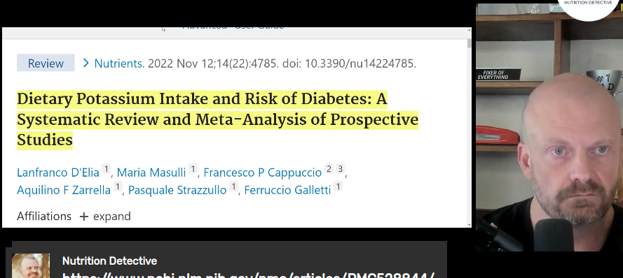Click the highlighted article title
The image size is (623, 278).
217,119
